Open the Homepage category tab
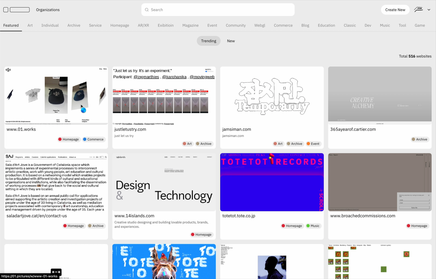This screenshot has height=279, width=436. pos(120,25)
